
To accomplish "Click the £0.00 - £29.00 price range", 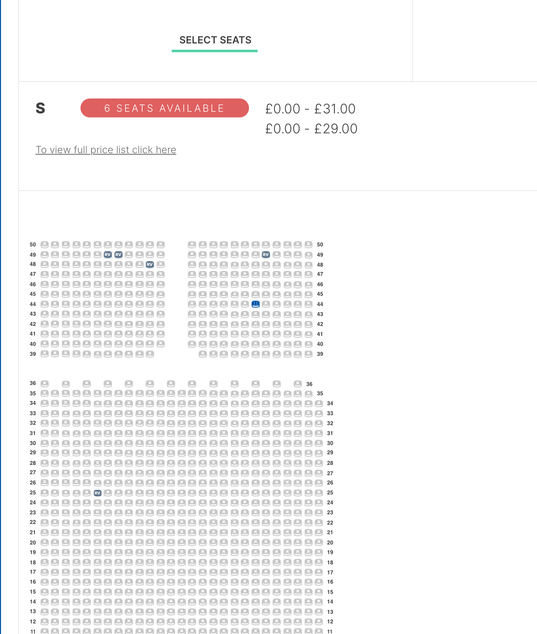I will pyautogui.click(x=311, y=129).
